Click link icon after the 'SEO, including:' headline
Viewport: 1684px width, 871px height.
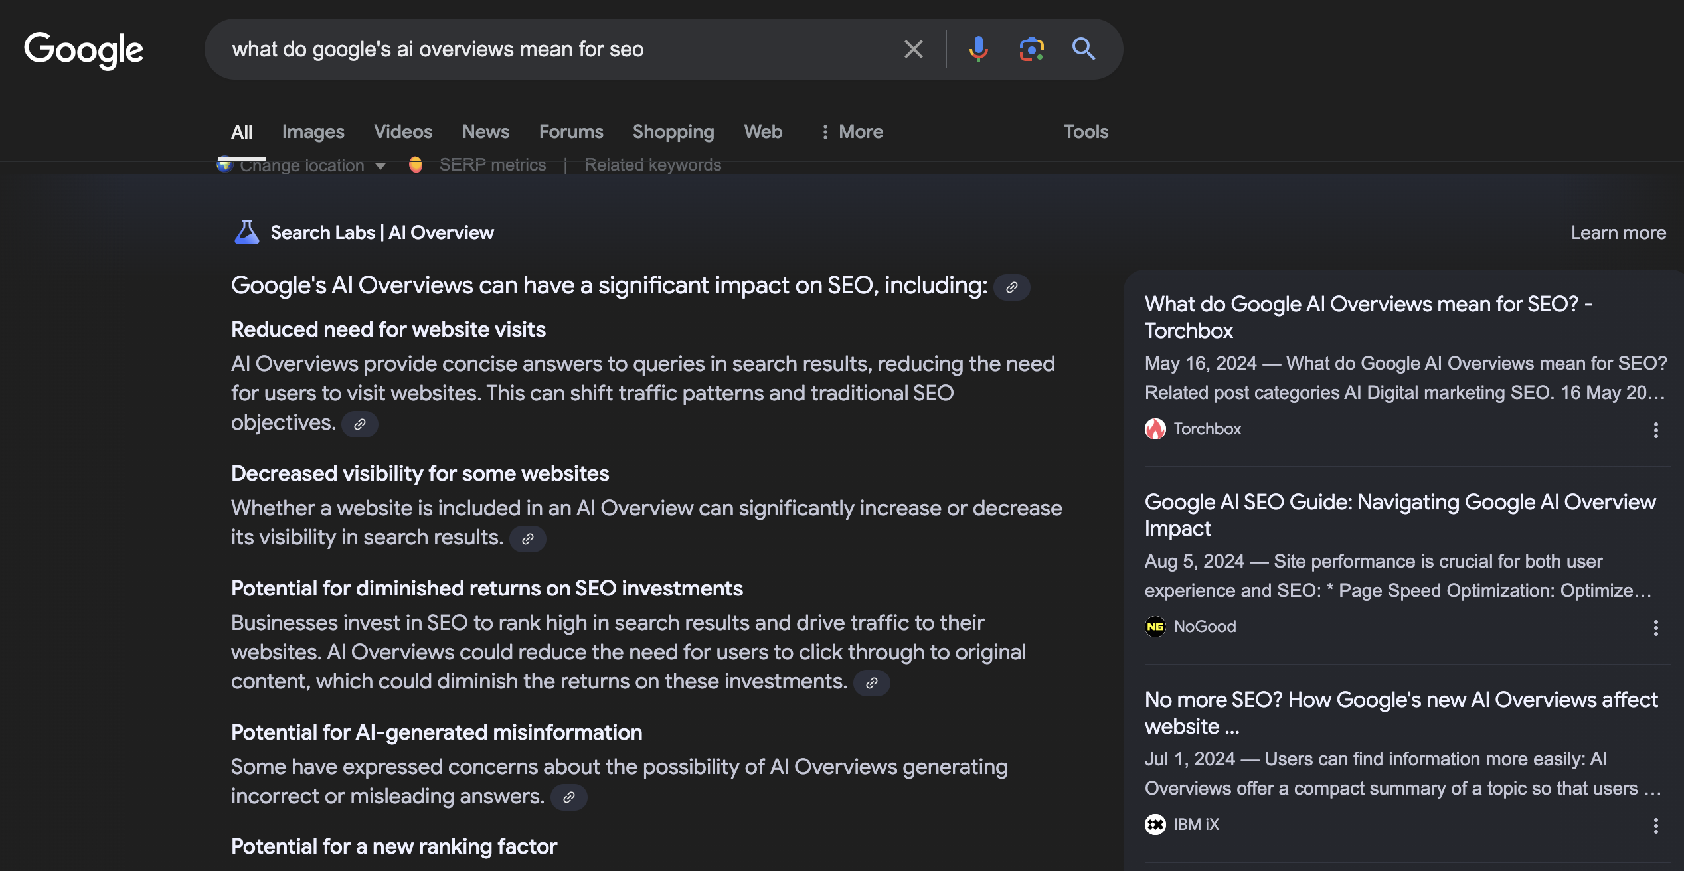(x=1011, y=287)
